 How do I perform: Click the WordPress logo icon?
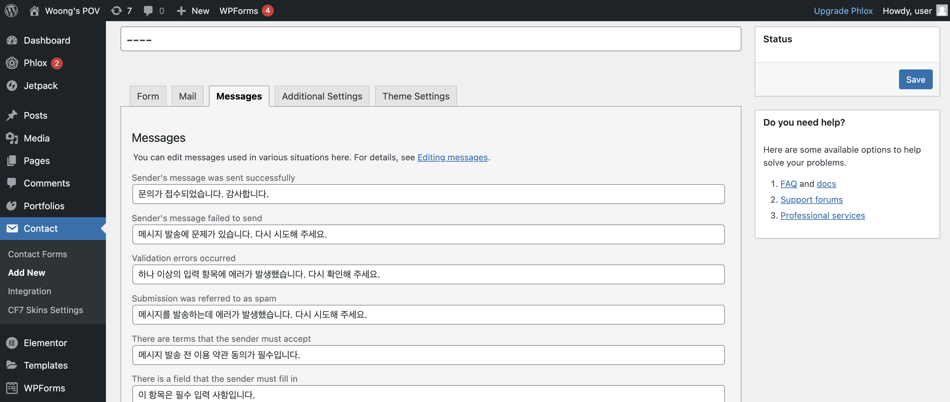pyautogui.click(x=11, y=10)
